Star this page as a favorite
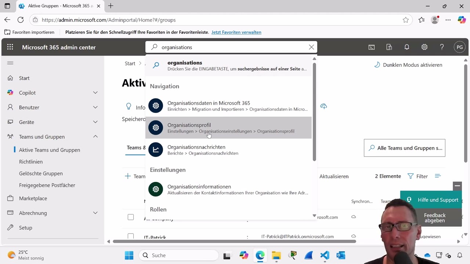 [406, 20]
